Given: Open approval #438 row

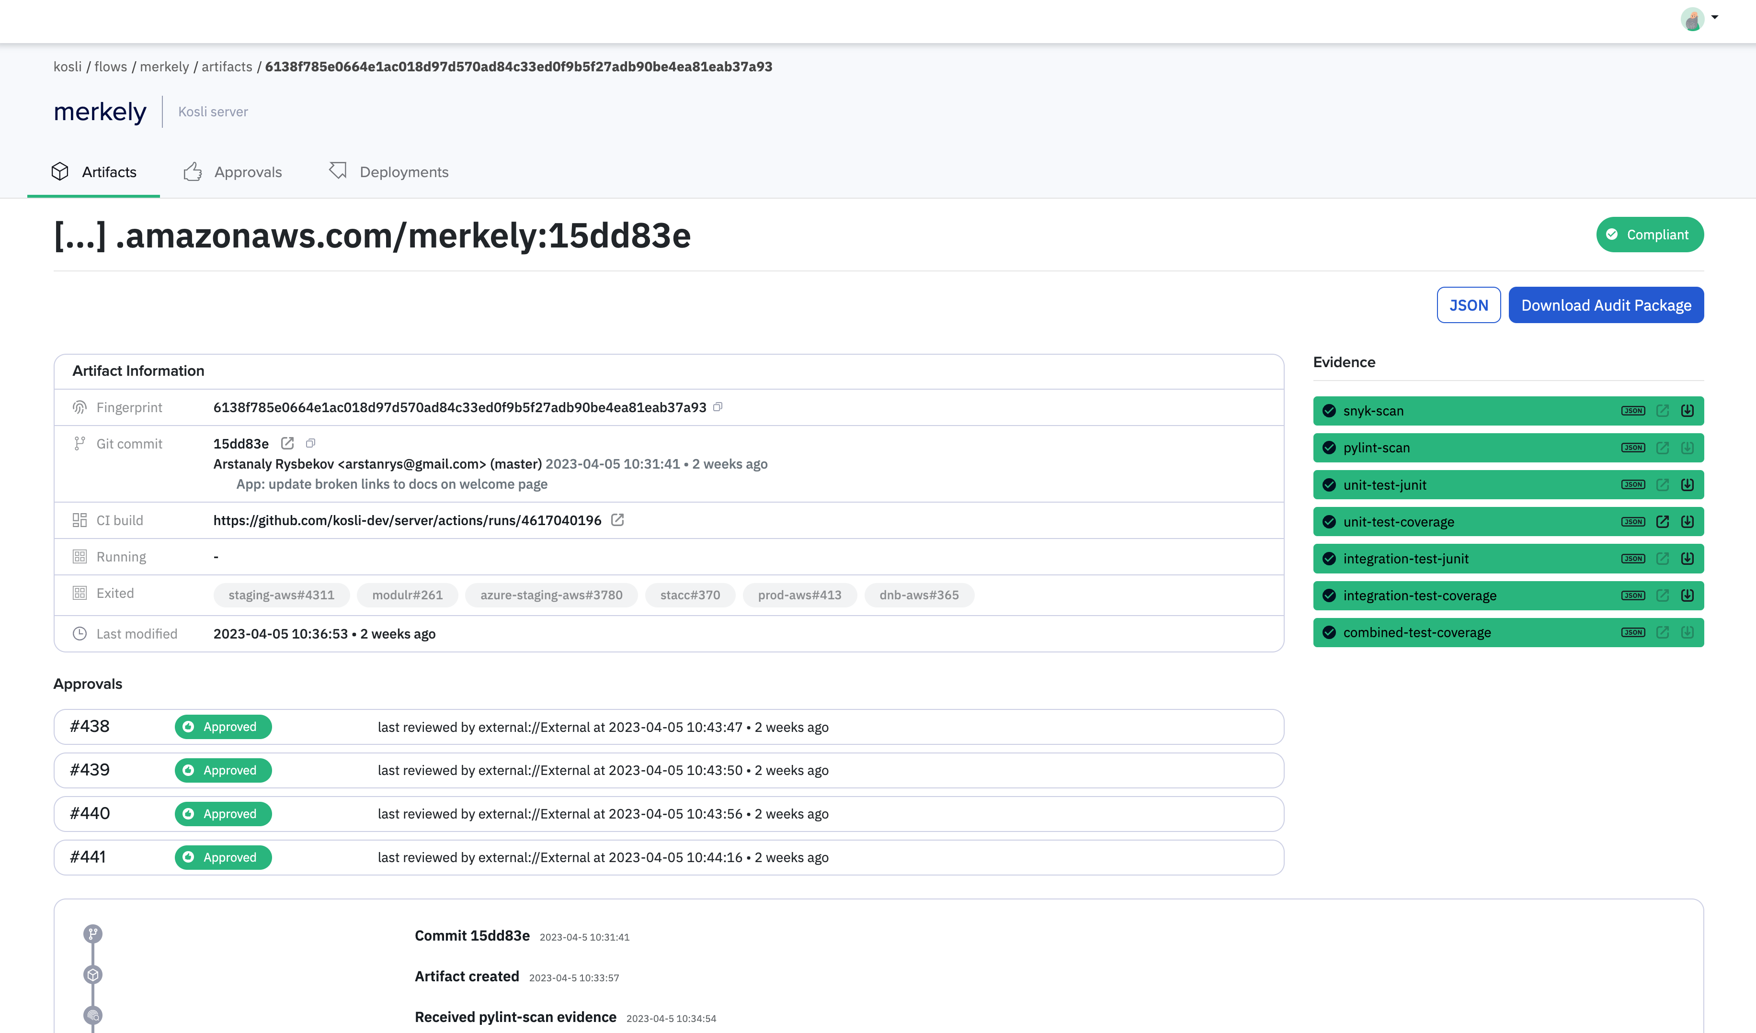Looking at the screenshot, I should click(669, 727).
